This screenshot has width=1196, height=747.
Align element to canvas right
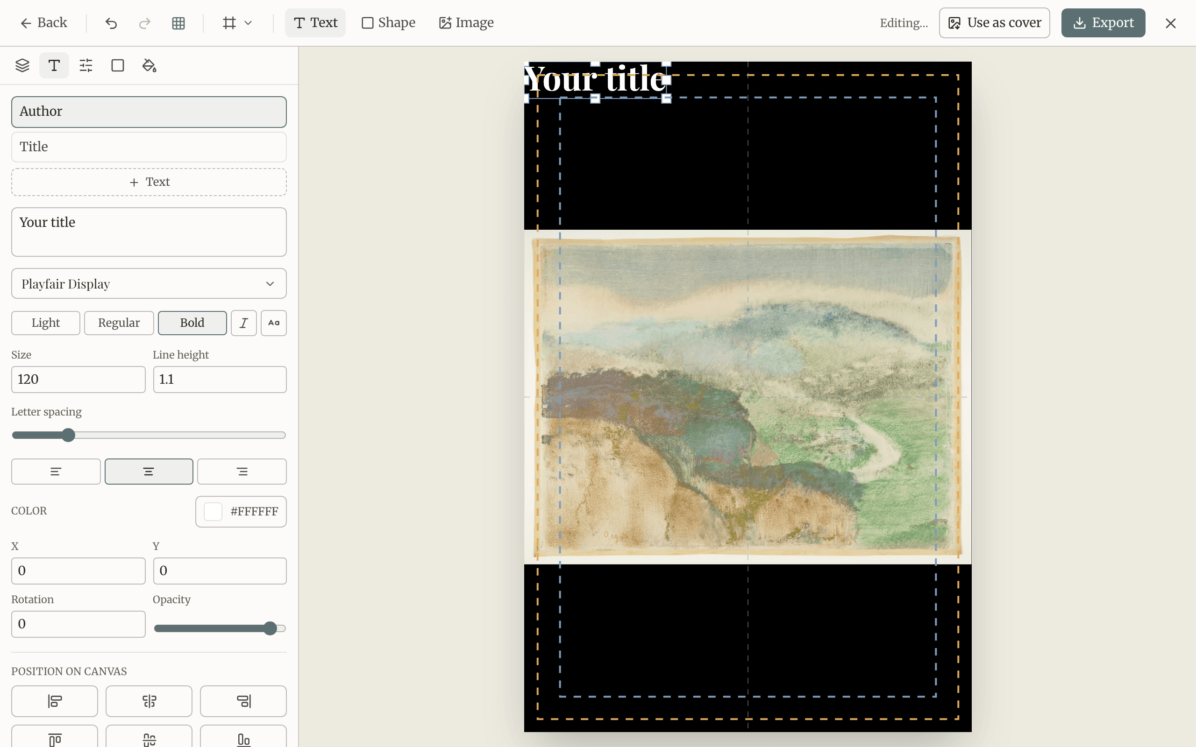243,701
